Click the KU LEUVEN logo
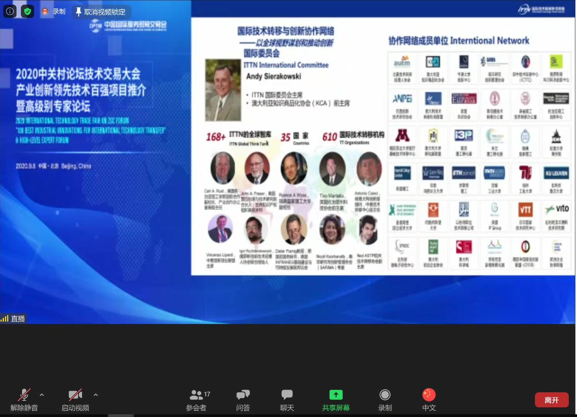 (x=556, y=173)
